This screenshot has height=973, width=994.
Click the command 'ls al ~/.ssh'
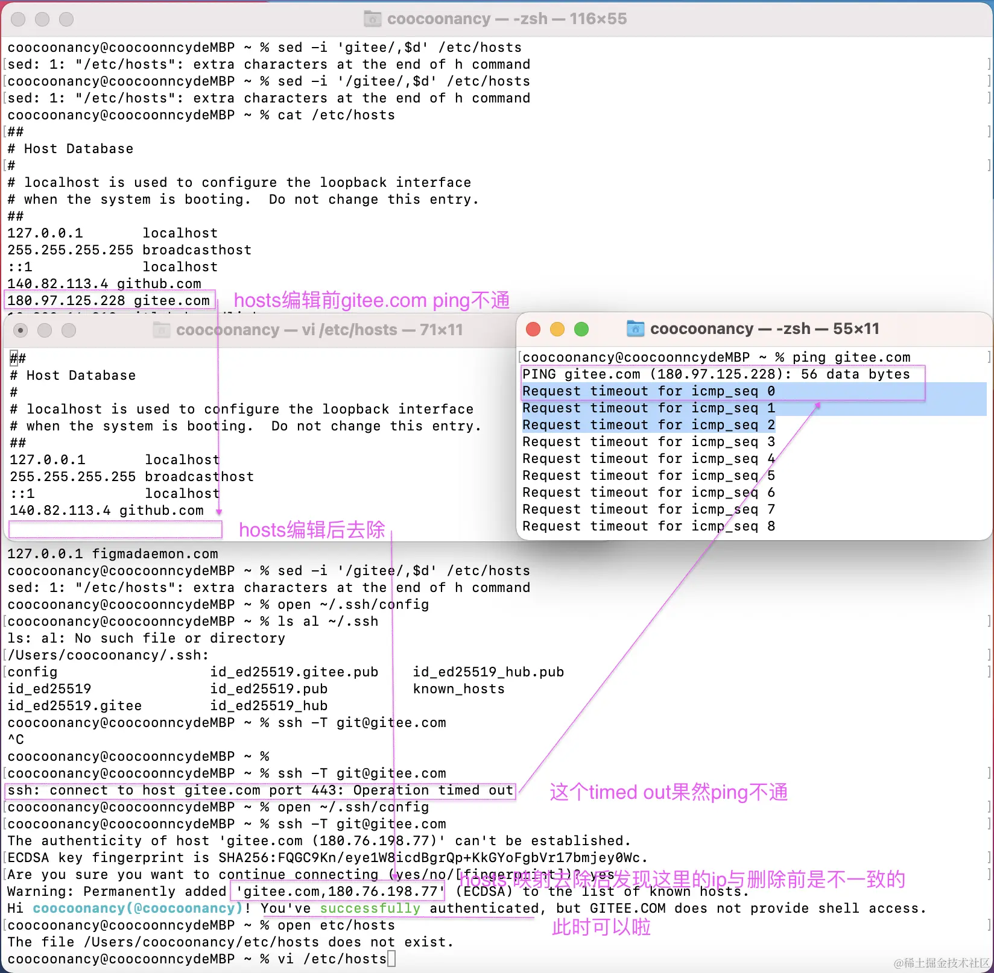(328, 622)
